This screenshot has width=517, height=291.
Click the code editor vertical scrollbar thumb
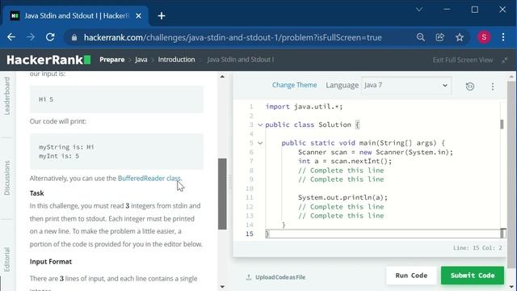(x=502, y=124)
